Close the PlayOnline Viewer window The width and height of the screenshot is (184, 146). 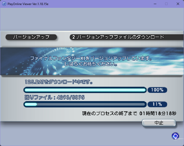tap(178, 4)
